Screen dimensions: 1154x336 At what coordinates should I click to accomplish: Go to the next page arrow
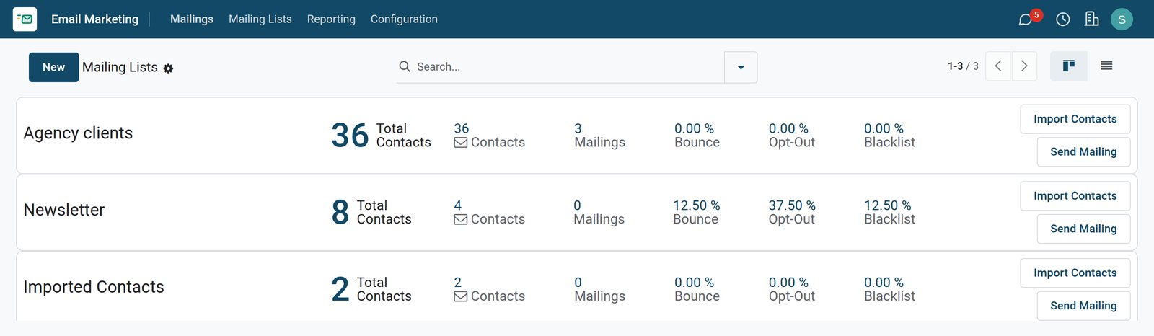[1024, 66]
